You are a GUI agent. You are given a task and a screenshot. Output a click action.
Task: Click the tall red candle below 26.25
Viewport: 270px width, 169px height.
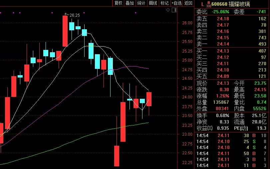(65, 31)
